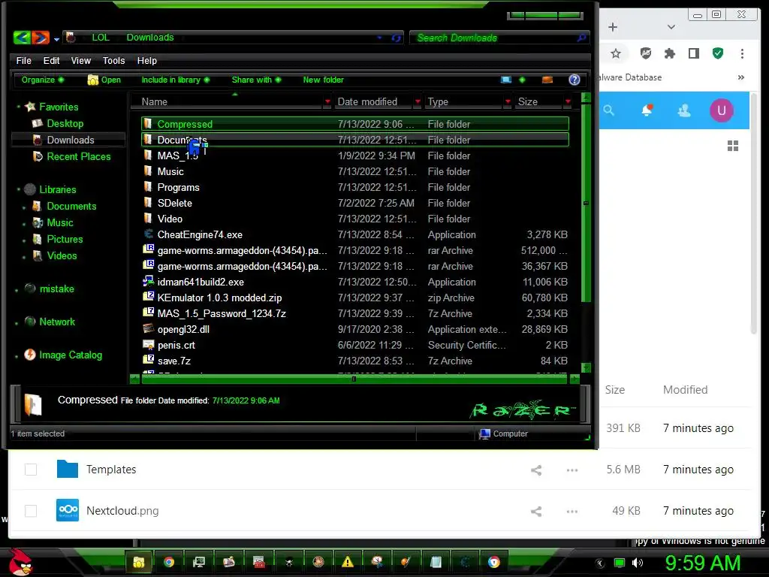Share the Templates folder in Nextcloud
This screenshot has height=577, width=769.
coord(536,470)
